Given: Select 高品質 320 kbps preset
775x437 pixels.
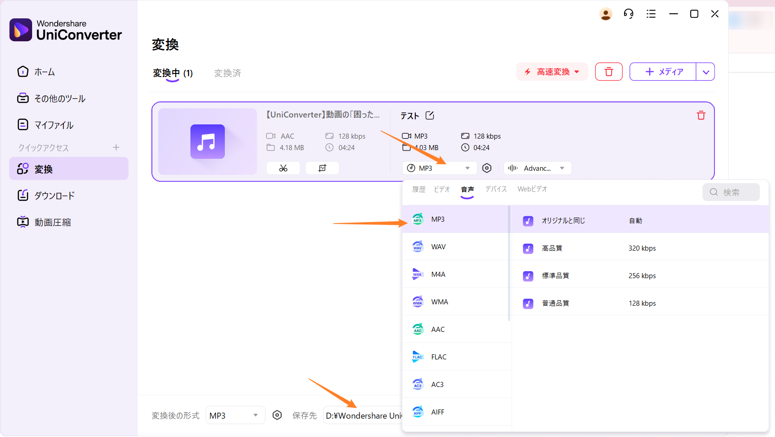Looking at the screenshot, I should (640, 247).
